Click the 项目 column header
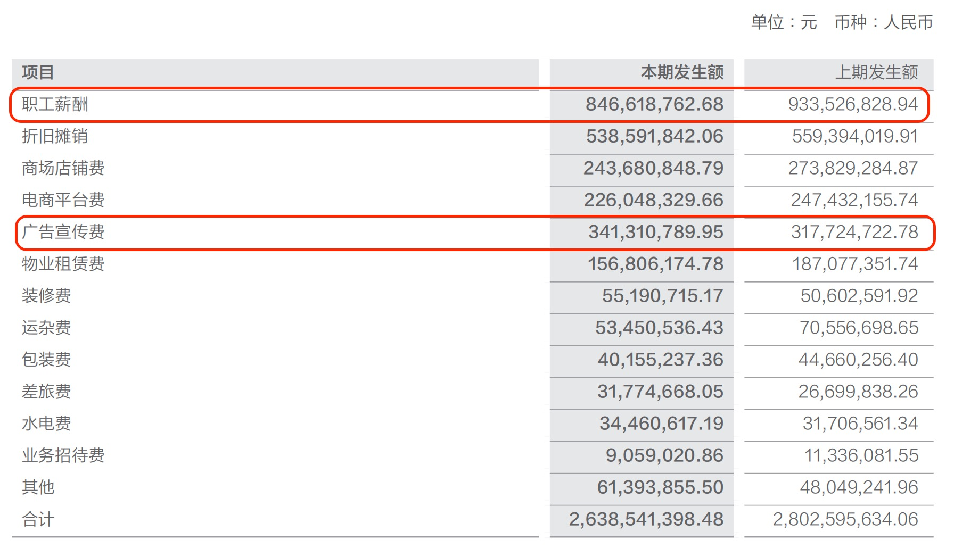954x548 pixels. (x=38, y=72)
